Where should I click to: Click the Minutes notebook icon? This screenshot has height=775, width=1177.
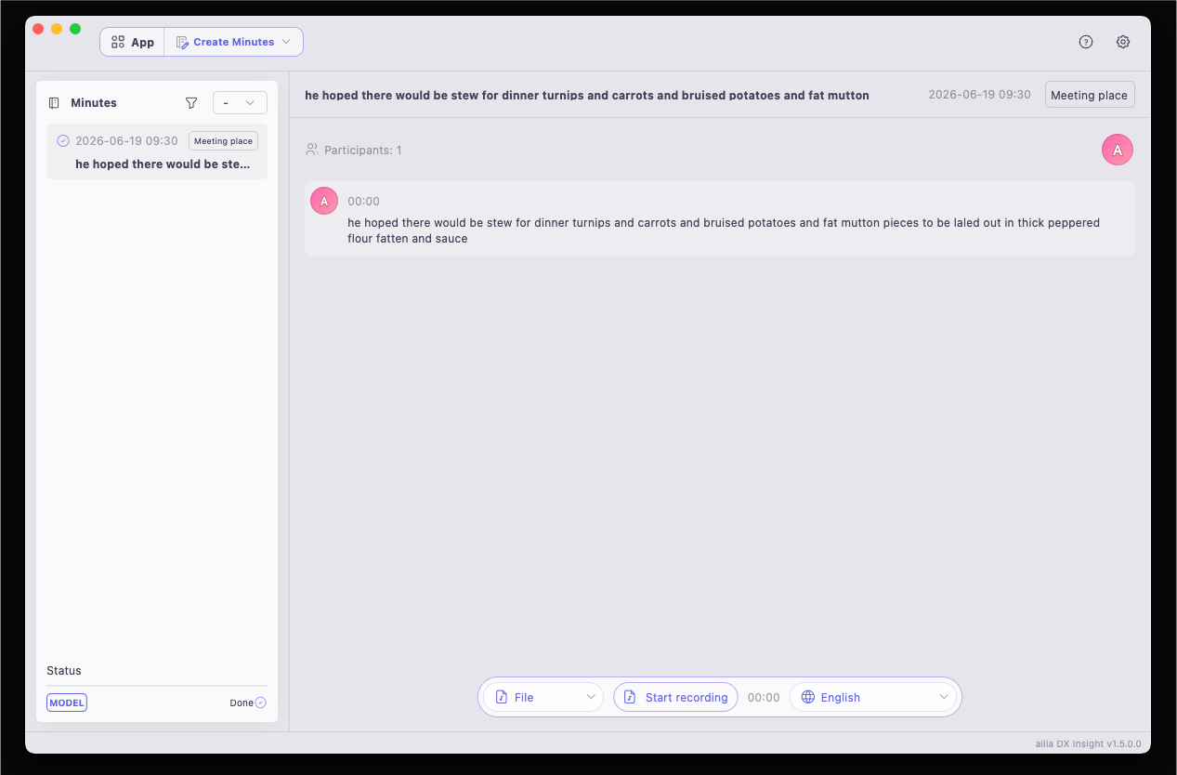point(55,103)
